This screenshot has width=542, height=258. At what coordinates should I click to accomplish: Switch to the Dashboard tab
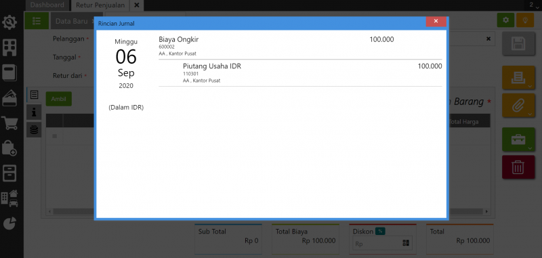47,5
